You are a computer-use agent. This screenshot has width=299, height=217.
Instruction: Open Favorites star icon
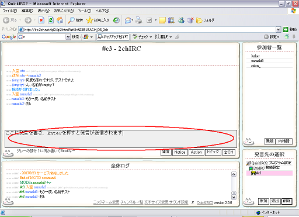coord(89,20)
